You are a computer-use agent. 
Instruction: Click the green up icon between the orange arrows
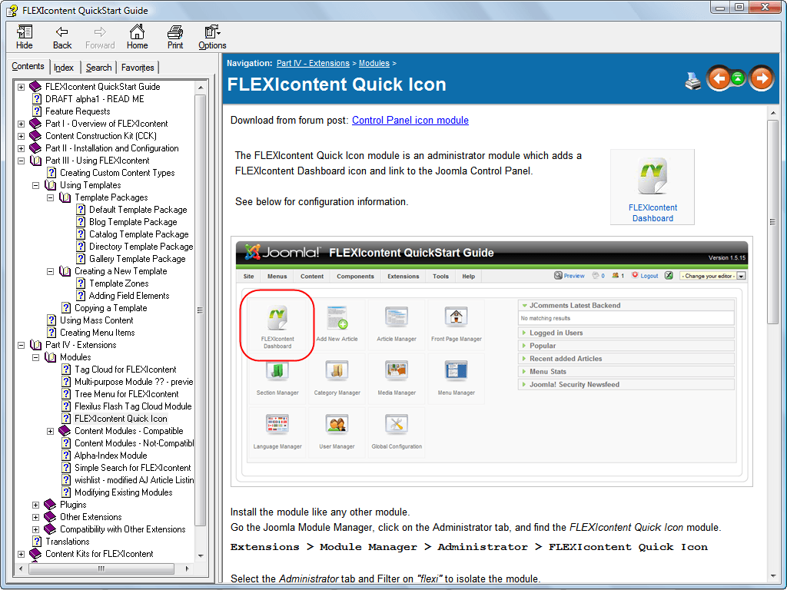point(738,78)
